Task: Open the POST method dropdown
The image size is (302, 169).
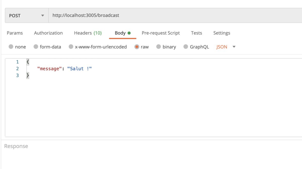Action: (x=26, y=16)
